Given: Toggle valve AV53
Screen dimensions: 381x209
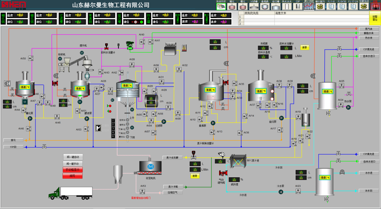Looking at the screenshot, I should coord(143,192).
